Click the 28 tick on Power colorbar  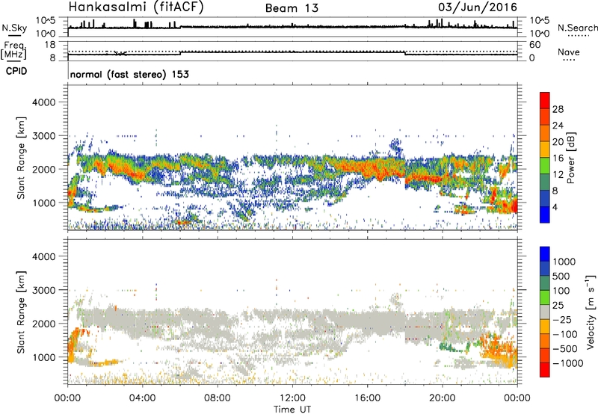pyautogui.click(x=558, y=109)
